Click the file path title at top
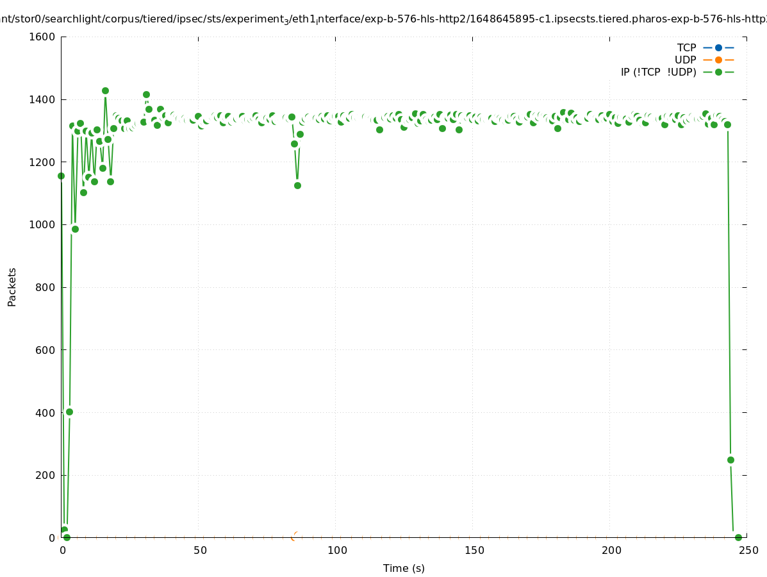The image size is (767, 577). coord(383,19)
